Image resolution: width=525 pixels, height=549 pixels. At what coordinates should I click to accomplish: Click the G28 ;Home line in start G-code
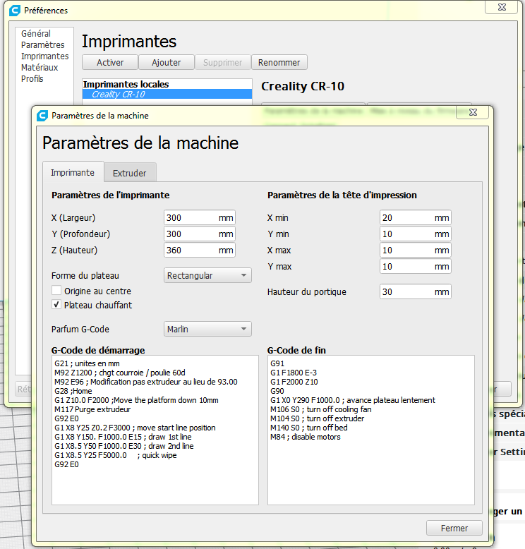click(x=73, y=391)
